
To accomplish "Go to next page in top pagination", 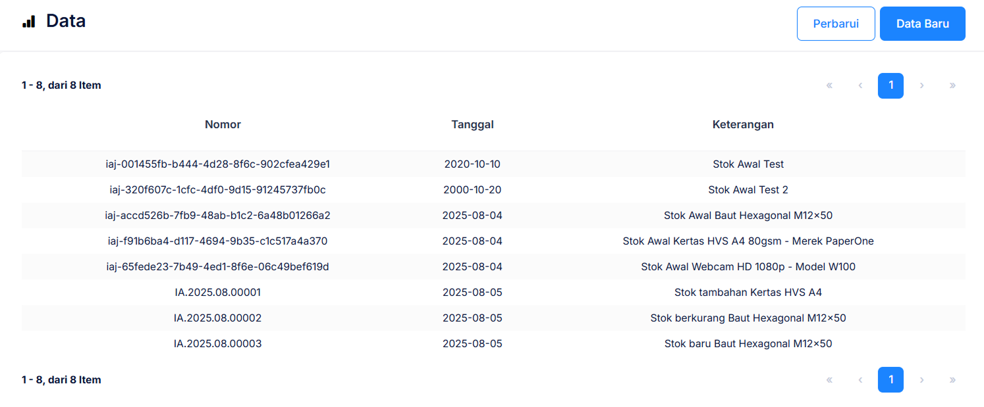I will 921,85.
